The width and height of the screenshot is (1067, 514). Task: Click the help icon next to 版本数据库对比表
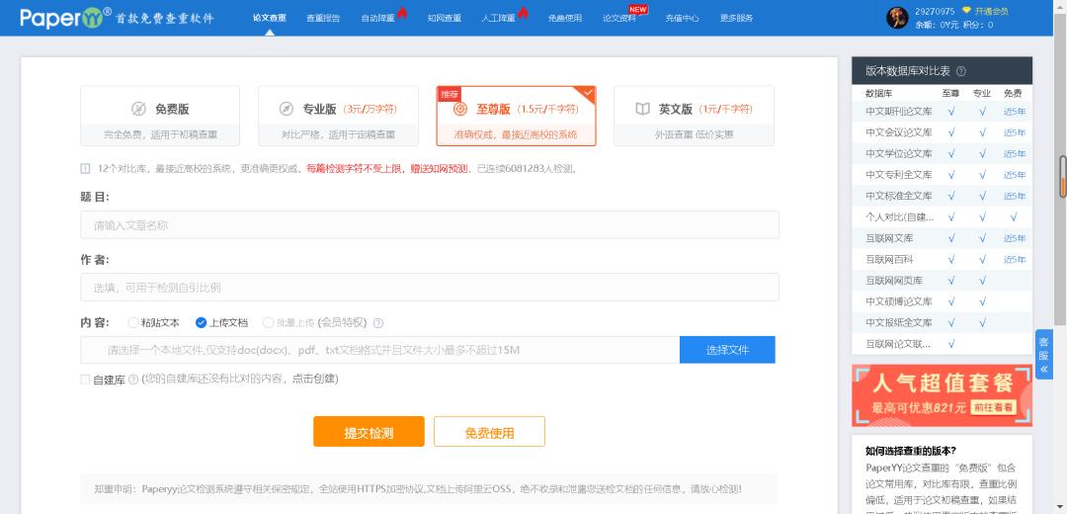tap(961, 71)
